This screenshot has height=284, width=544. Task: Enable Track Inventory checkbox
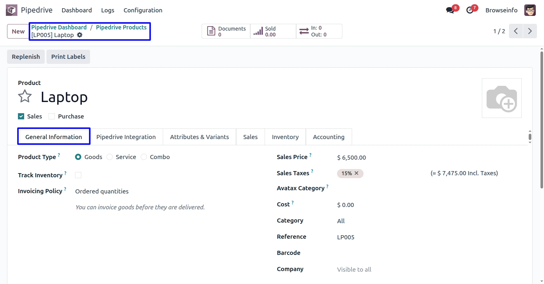78,175
